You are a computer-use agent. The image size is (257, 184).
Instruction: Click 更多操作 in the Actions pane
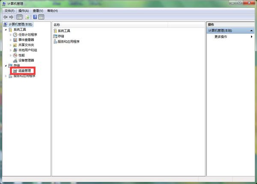coord(221,37)
